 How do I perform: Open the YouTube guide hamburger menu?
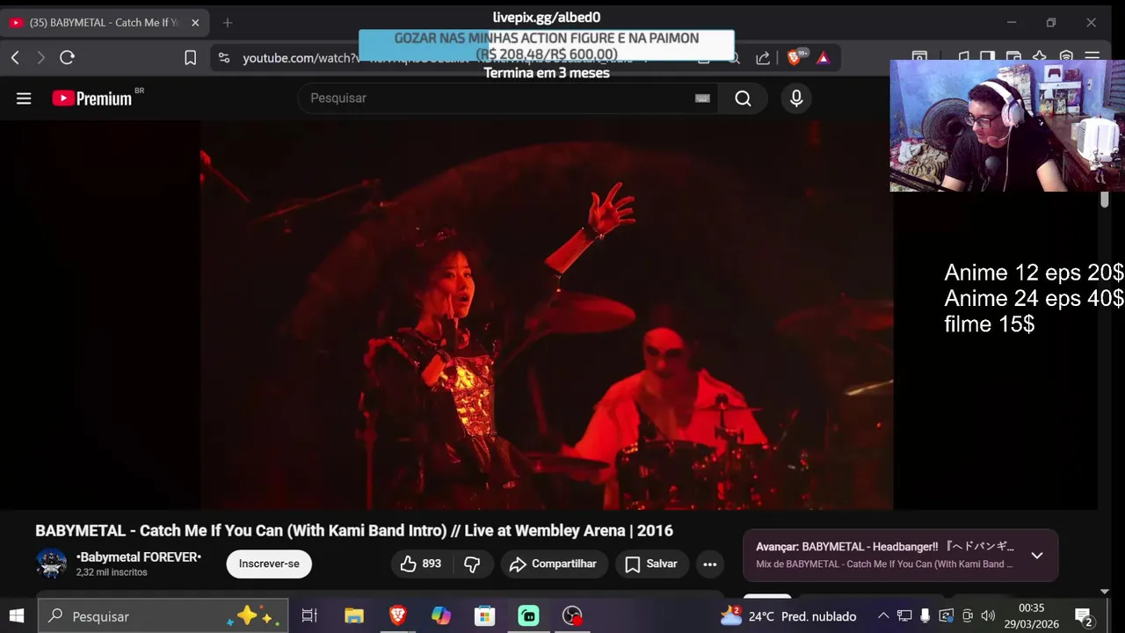(24, 98)
